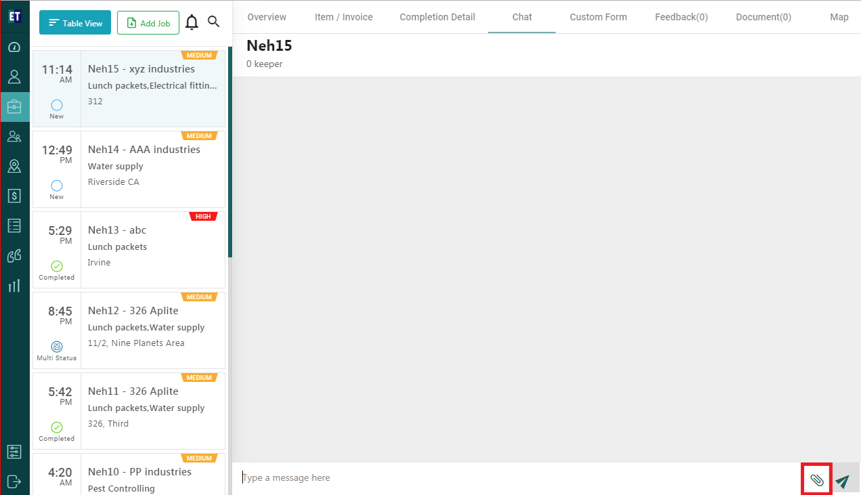This screenshot has width=861, height=495.
Task: Click the search magnifier icon
Action: [214, 22]
